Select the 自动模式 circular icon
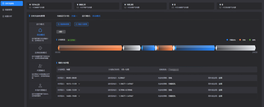This screenshot has width=264, height=107. coord(40,30)
